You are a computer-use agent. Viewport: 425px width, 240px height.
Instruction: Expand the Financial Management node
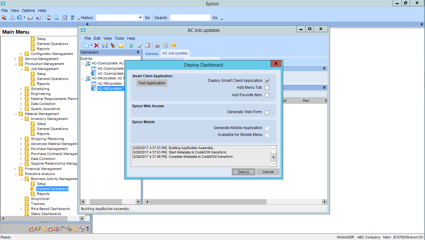point(15,169)
